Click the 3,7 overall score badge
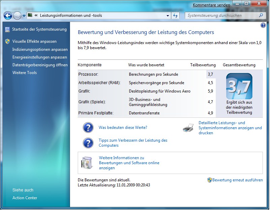 239,86
